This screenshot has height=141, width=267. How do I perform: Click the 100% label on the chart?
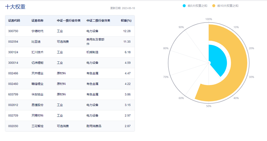coord(208,19)
